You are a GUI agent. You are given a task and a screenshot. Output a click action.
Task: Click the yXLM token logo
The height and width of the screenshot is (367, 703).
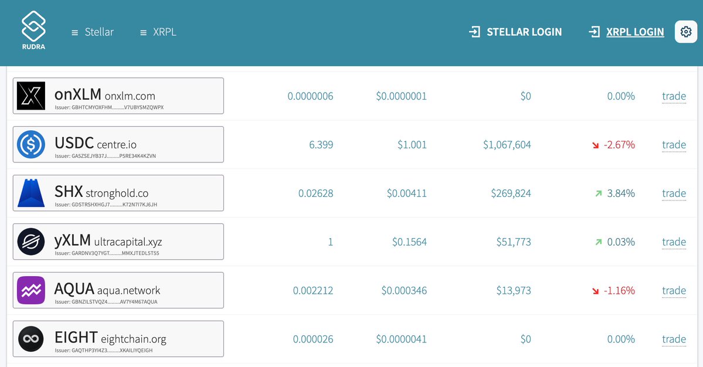31,242
